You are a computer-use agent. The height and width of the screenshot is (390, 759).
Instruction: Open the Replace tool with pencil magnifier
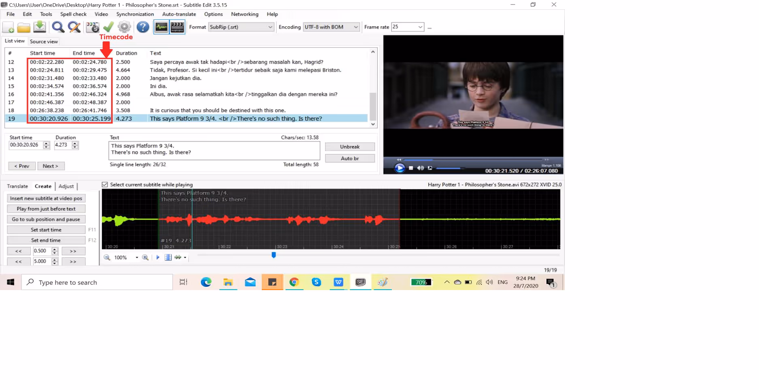74,27
